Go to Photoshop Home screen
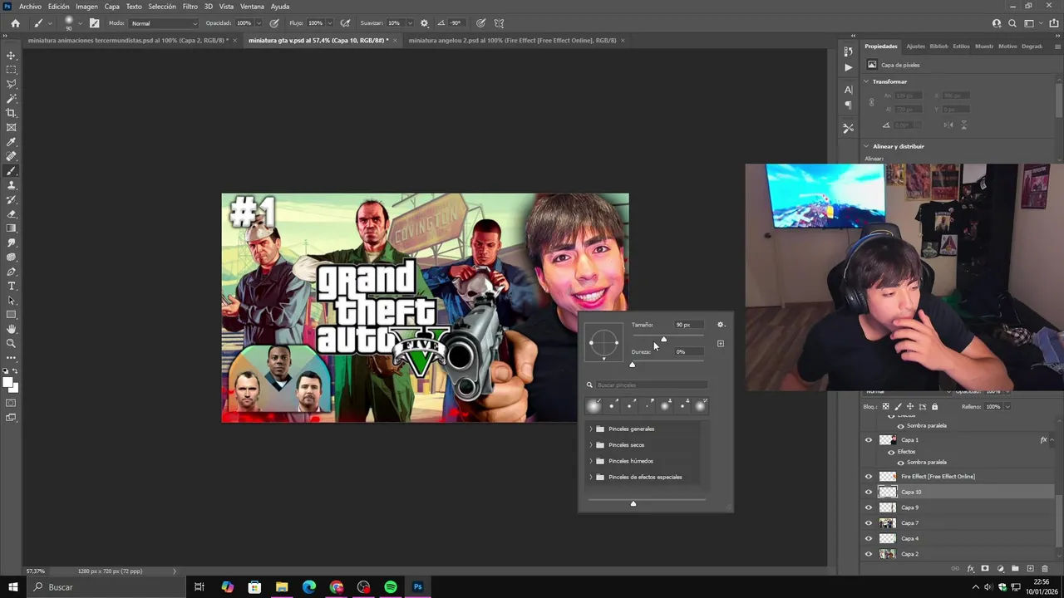The height and width of the screenshot is (598, 1064). (15, 23)
